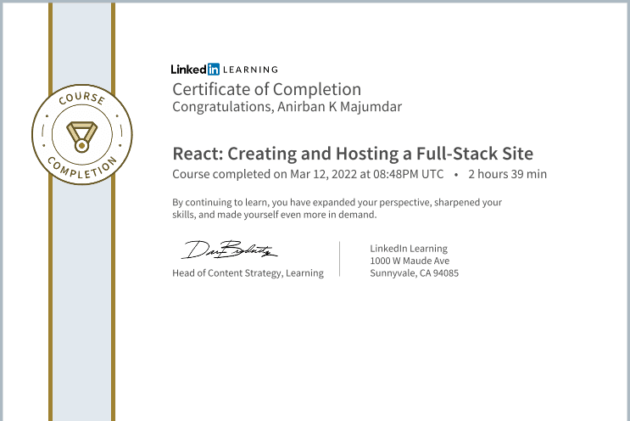Click "Congratulations, Anirban K Majumdar" line
The image size is (630, 421).
(287, 107)
